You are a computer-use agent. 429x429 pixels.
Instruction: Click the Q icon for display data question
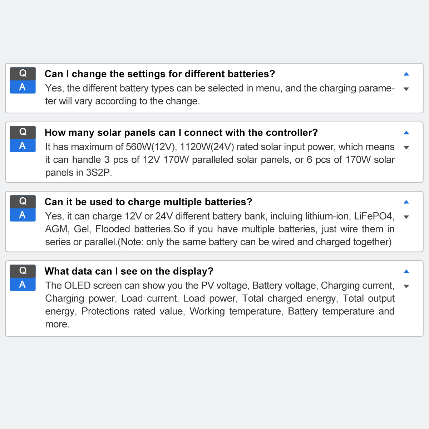(x=23, y=271)
